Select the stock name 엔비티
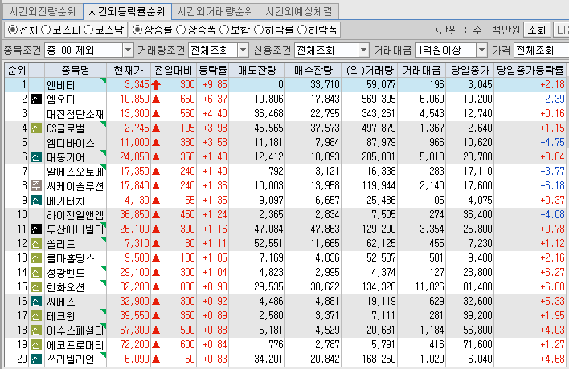 (x=61, y=85)
